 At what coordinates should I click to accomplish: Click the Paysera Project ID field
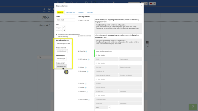(x=106, y=91)
